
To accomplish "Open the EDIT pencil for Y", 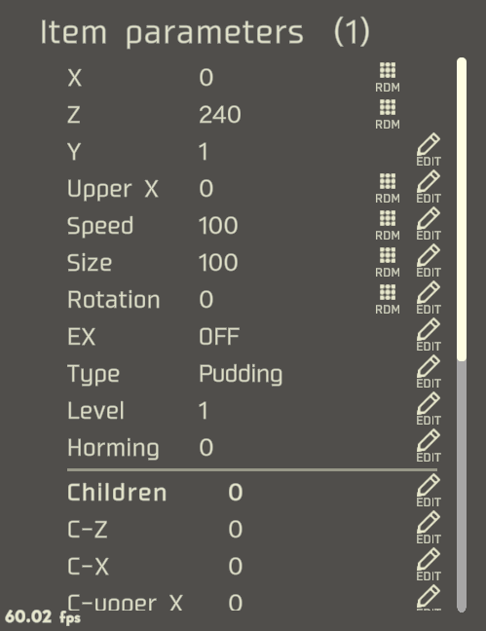I will (x=429, y=150).
